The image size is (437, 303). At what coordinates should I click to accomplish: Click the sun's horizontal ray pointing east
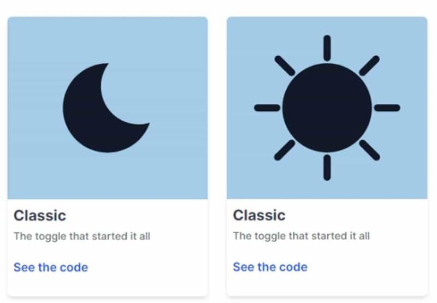[387, 108]
